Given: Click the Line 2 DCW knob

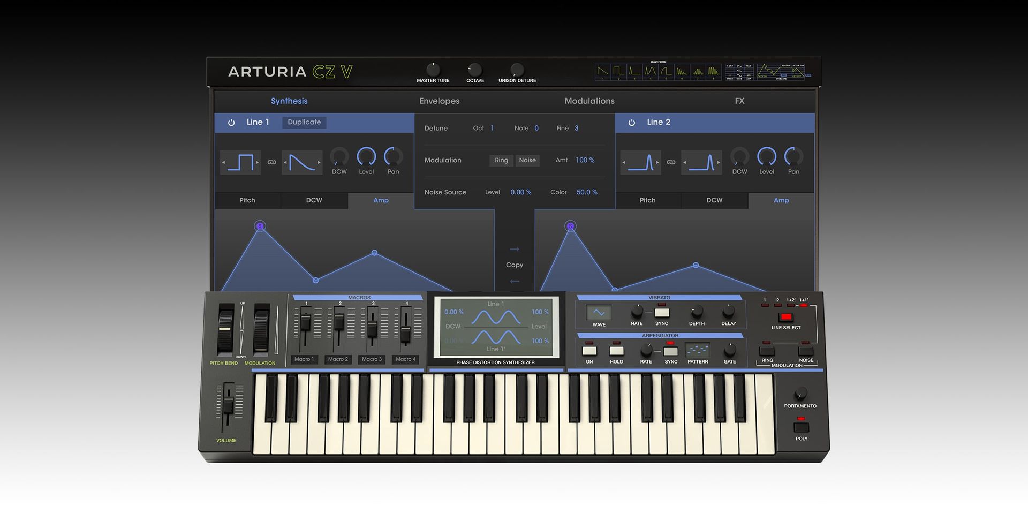Looking at the screenshot, I should click(739, 157).
